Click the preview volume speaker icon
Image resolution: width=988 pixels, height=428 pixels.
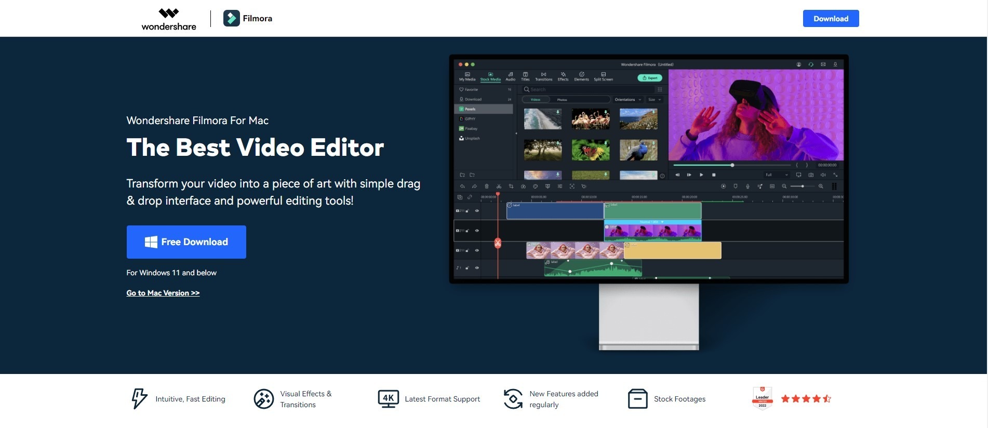click(x=823, y=175)
